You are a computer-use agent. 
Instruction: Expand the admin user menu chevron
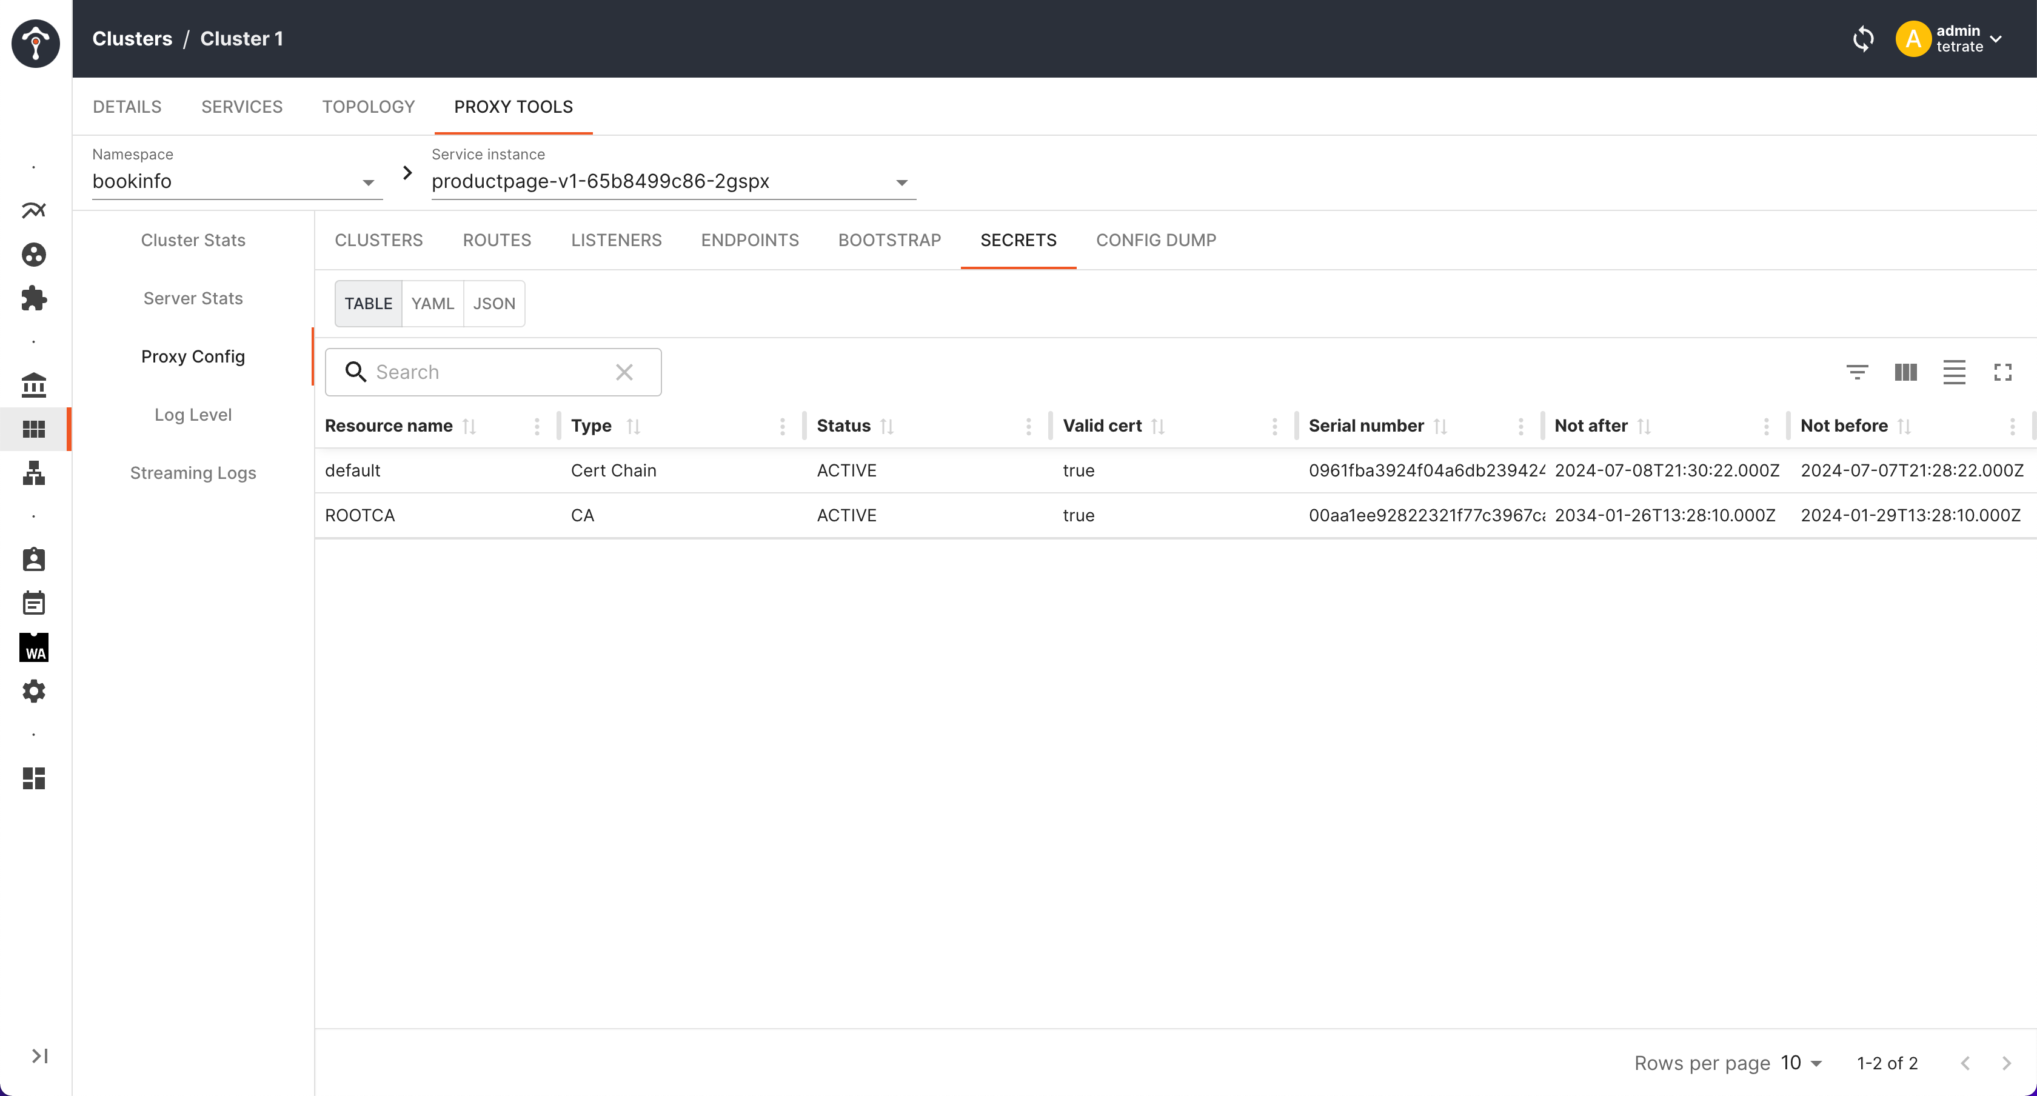pos(1996,39)
